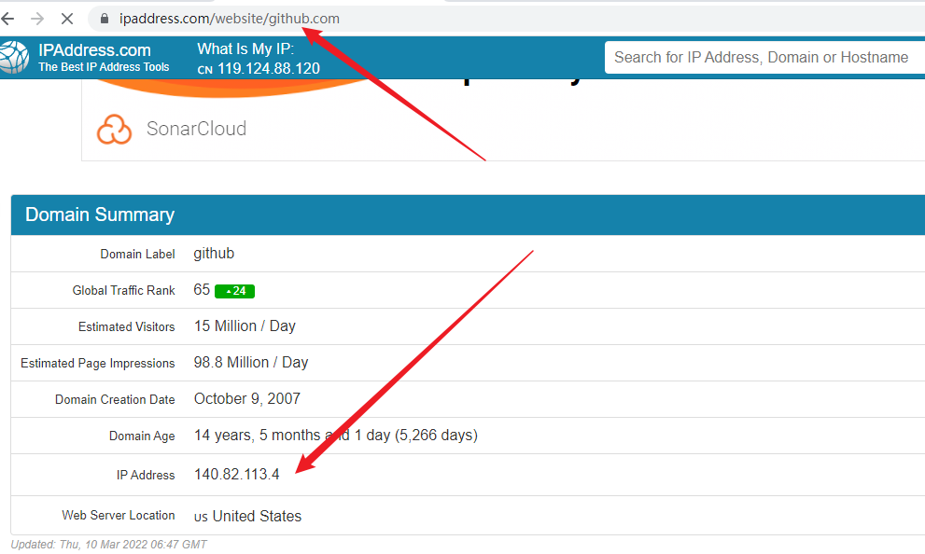Image resolution: width=925 pixels, height=554 pixels.
Task: Click the What Is My IP label
Action: click(245, 48)
